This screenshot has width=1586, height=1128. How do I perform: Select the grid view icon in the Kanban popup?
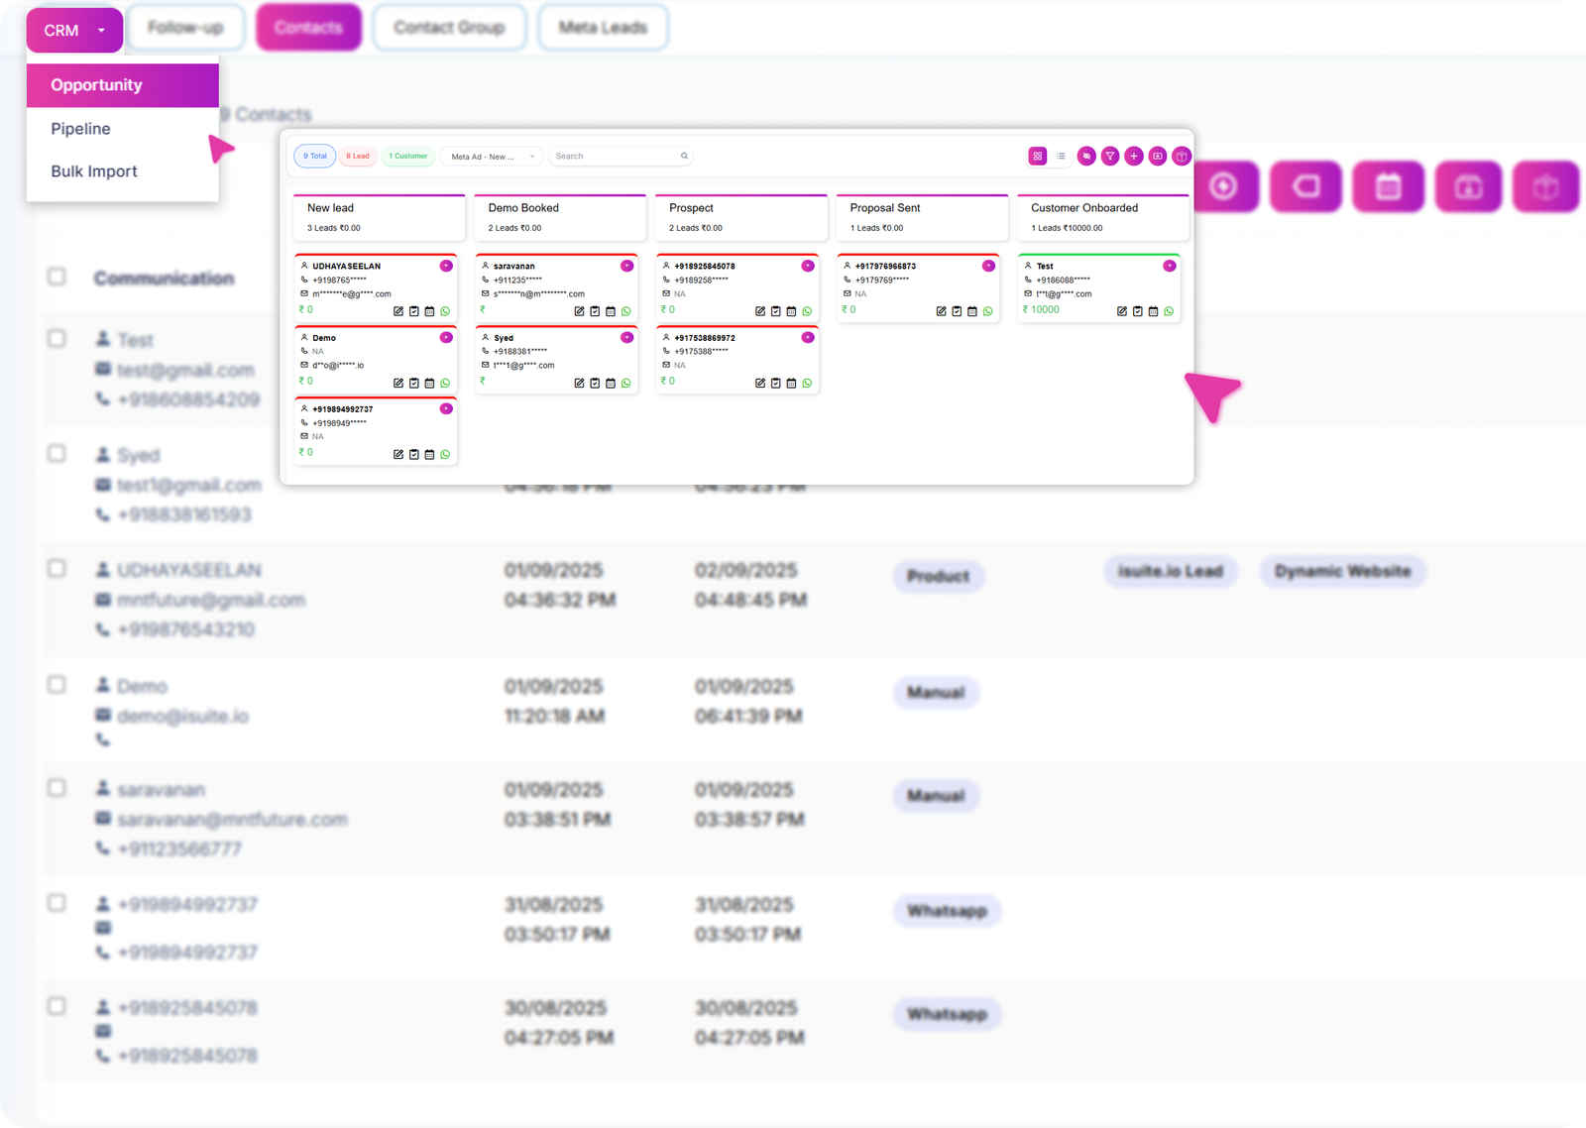tap(1038, 156)
